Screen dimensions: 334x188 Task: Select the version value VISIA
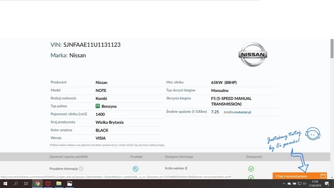(x=101, y=138)
